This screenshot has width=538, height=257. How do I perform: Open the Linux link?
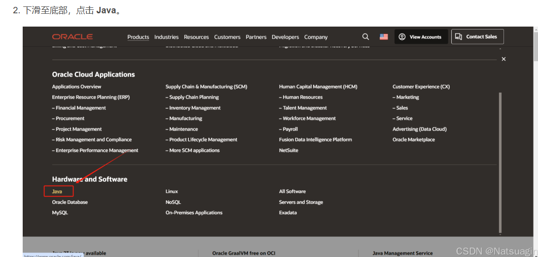pyautogui.click(x=172, y=191)
